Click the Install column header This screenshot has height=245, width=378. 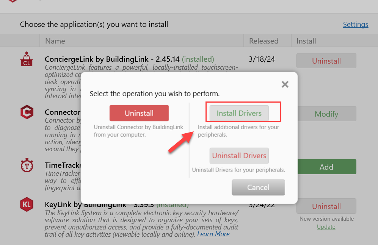[x=335, y=41]
